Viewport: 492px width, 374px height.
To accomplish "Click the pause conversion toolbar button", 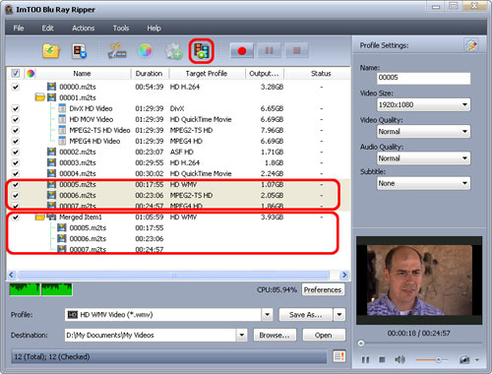I will tap(269, 50).
